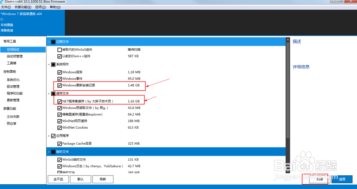357x189 pixels.
Task: Open the 恢复功能(R) menu
Action: (23, 7)
